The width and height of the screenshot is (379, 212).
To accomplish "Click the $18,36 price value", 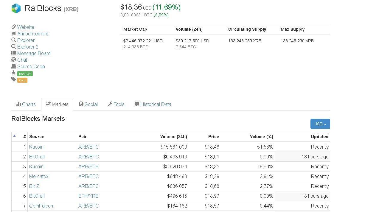I will pos(131,7).
